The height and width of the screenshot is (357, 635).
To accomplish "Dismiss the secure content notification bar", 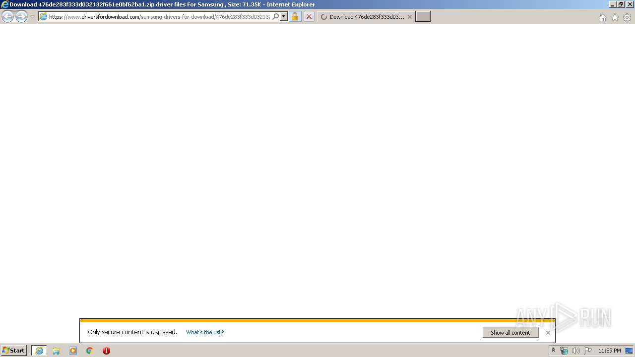I will pyautogui.click(x=548, y=333).
